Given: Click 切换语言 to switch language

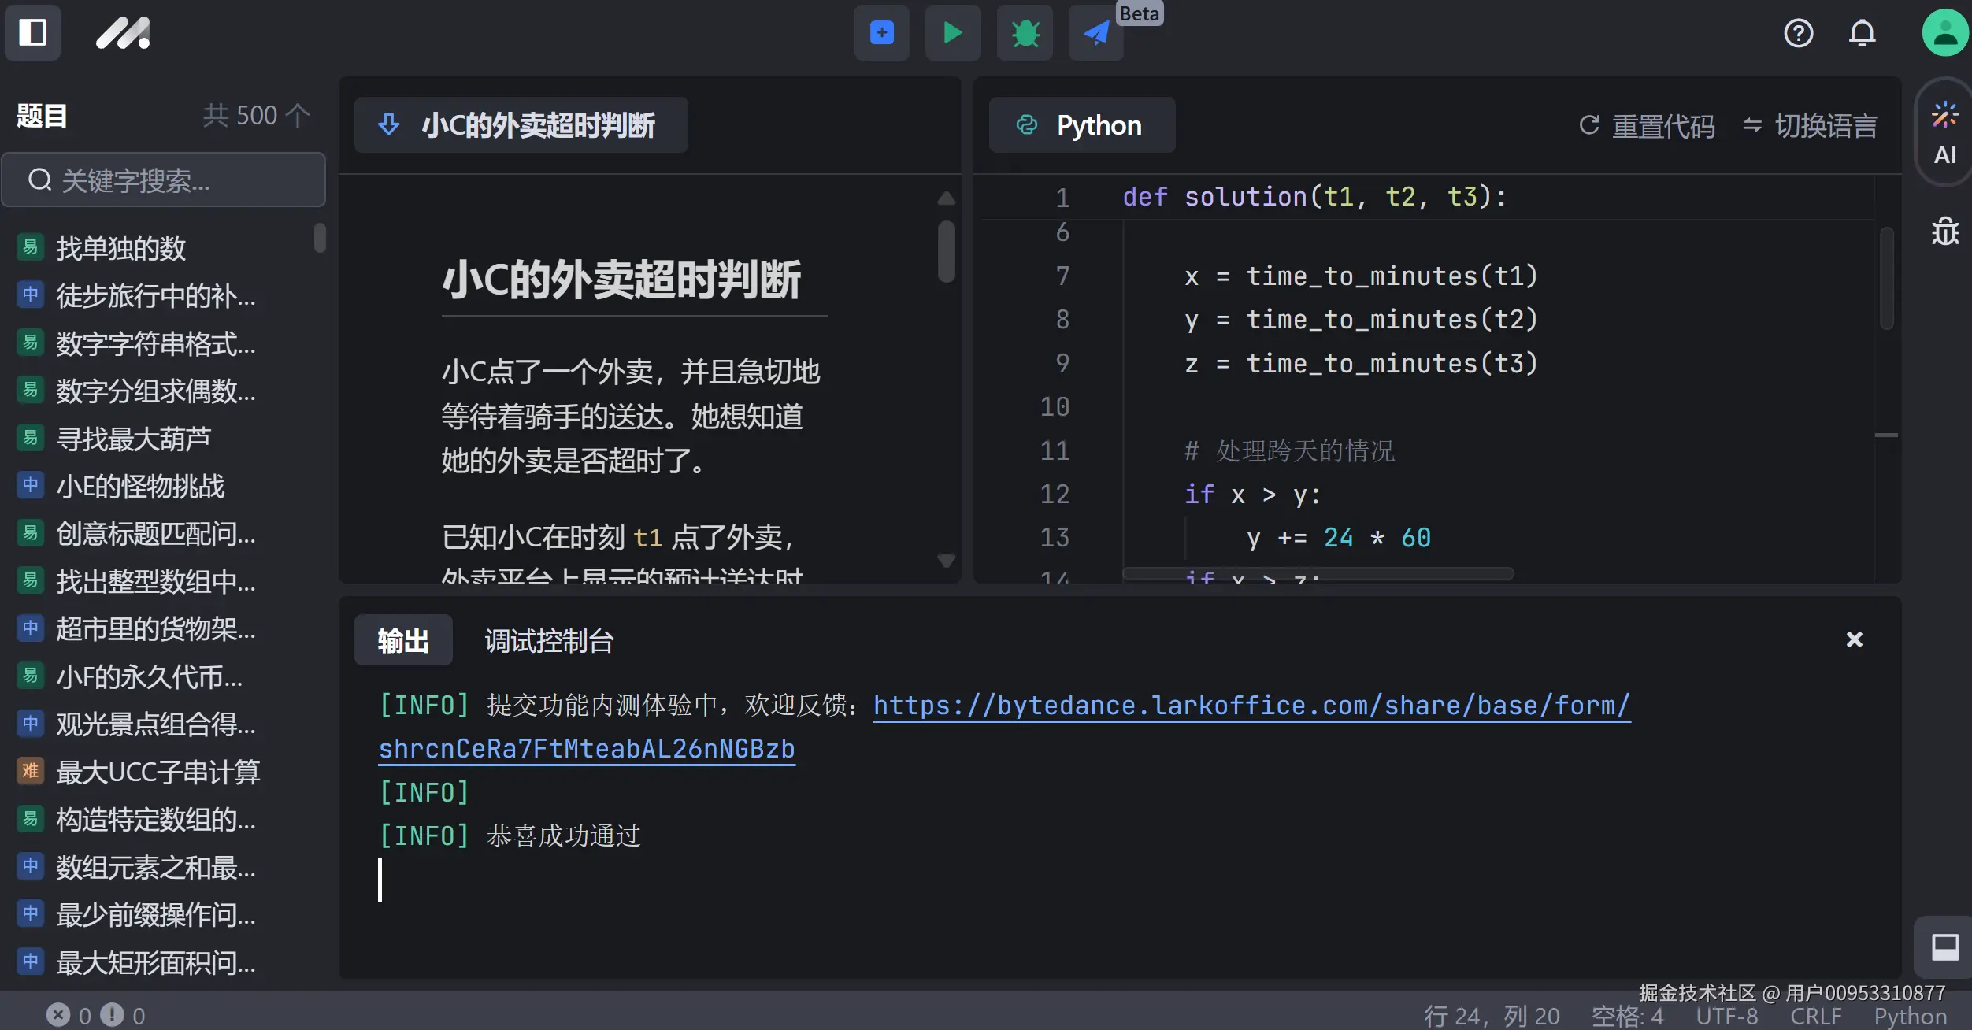Looking at the screenshot, I should (x=1810, y=125).
